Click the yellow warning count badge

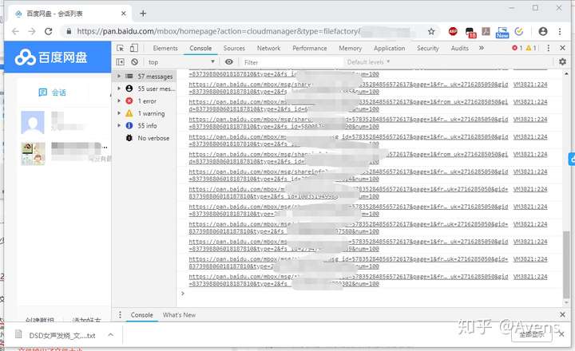tap(531, 48)
